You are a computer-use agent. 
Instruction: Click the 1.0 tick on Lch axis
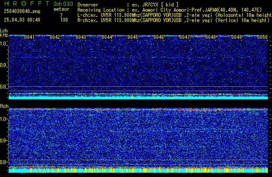click(3, 44)
